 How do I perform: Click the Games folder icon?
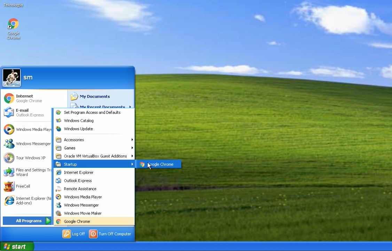coord(58,148)
